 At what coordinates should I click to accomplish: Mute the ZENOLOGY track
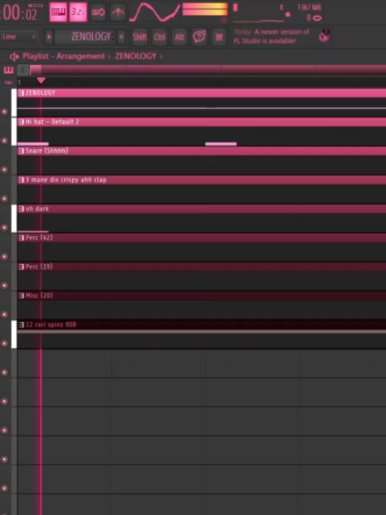tap(4, 112)
